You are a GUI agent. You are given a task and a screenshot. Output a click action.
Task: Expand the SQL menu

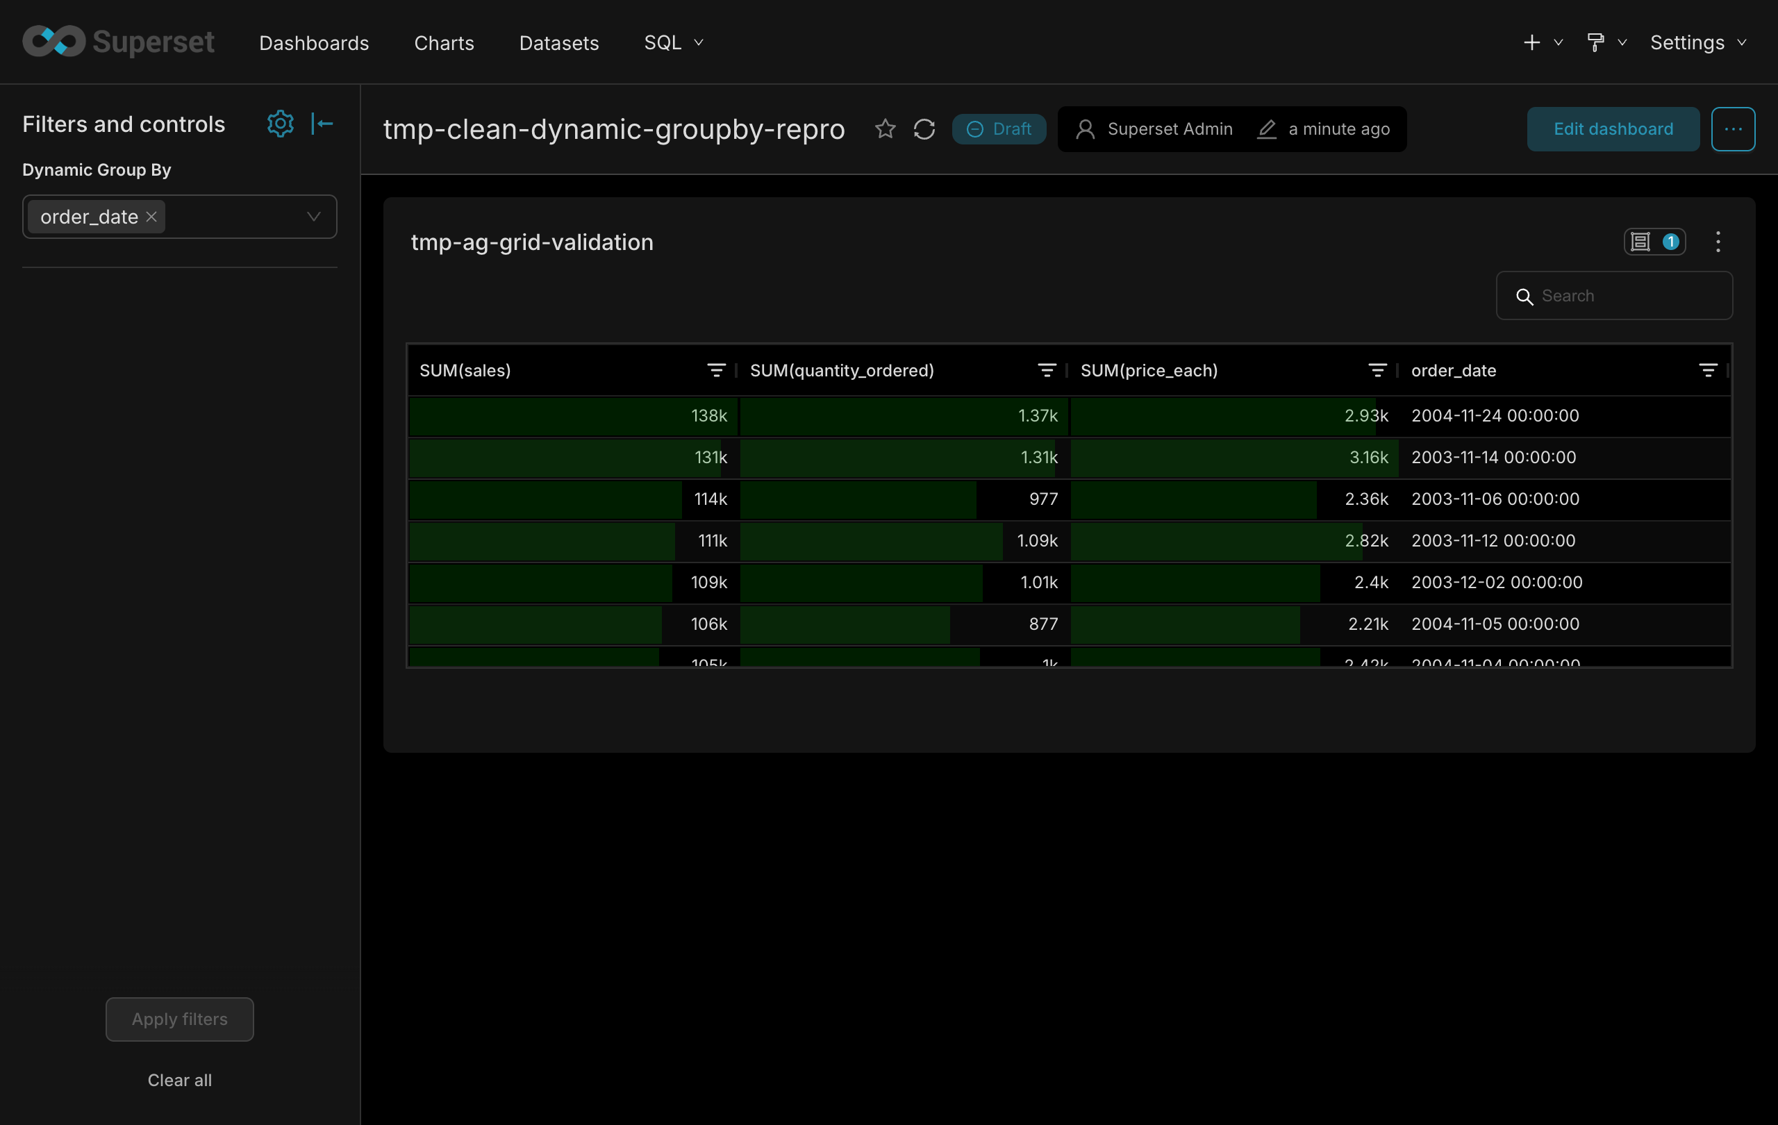click(674, 42)
